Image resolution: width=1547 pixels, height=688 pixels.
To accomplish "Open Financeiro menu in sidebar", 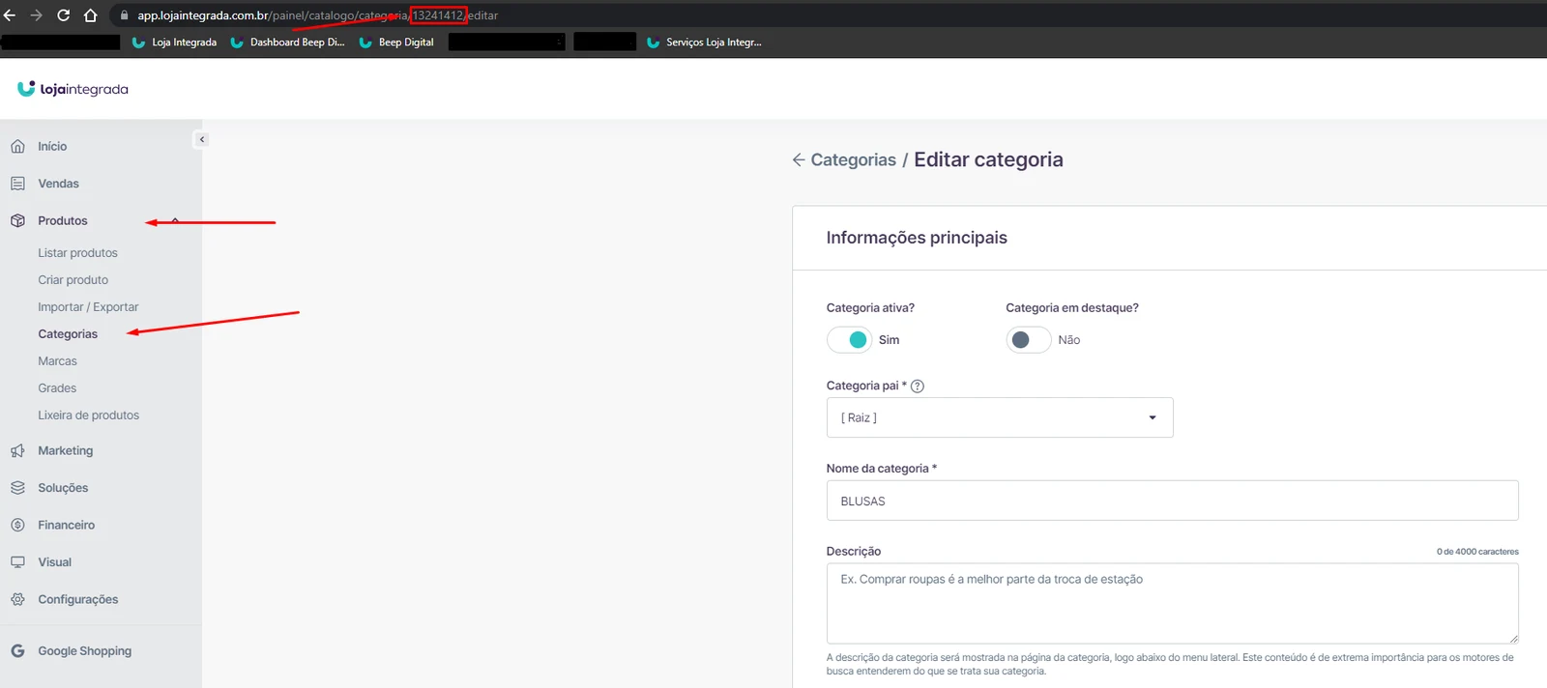I will pos(66,525).
